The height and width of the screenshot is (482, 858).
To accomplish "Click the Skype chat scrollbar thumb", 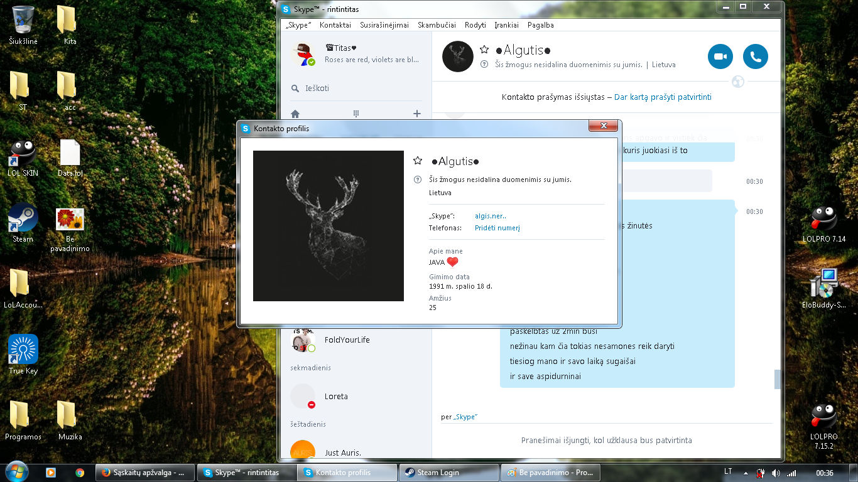I will (x=778, y=379).
